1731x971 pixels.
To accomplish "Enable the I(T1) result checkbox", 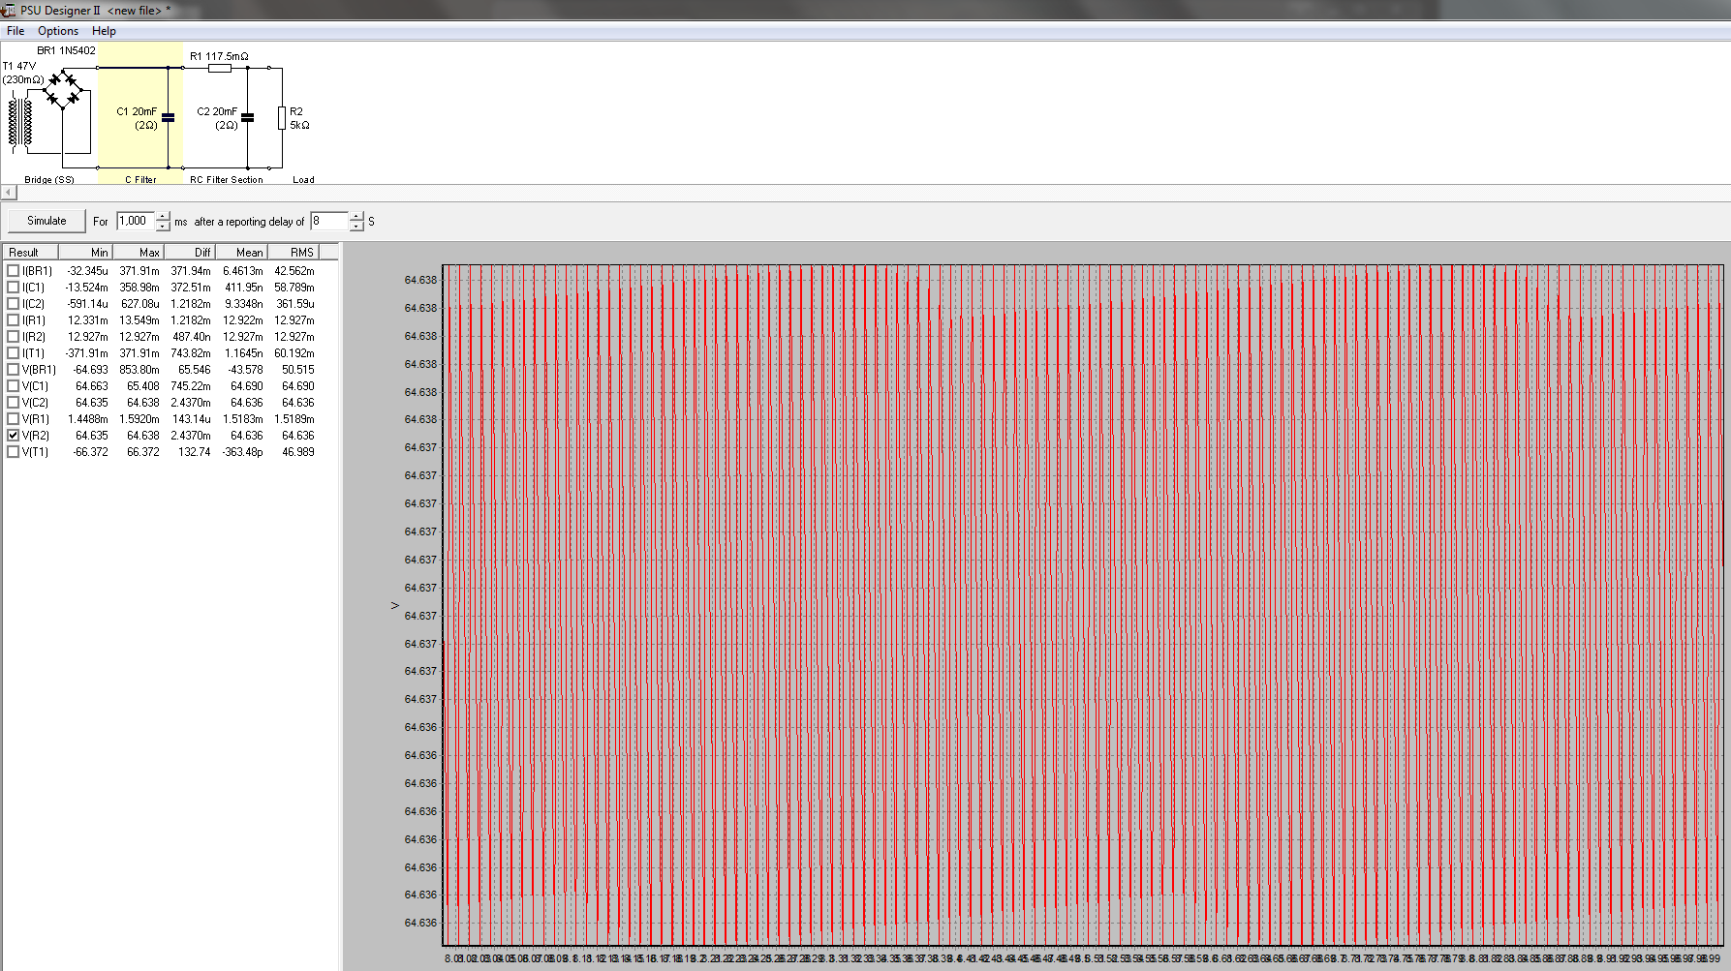I will click(x=13, y=353).
